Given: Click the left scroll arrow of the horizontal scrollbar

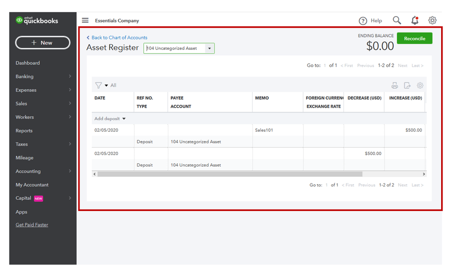Looking at the screenshot, I should pyautogui.click(x=95, y=174).
